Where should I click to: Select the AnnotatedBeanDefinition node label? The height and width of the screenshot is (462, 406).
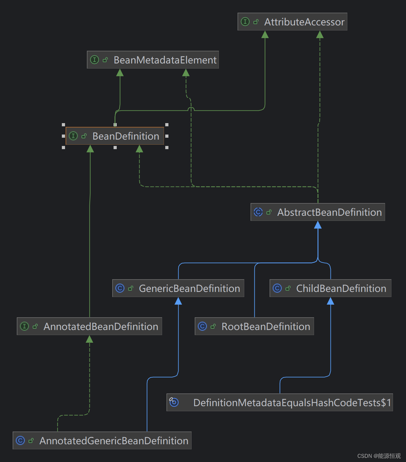point(101,327)
